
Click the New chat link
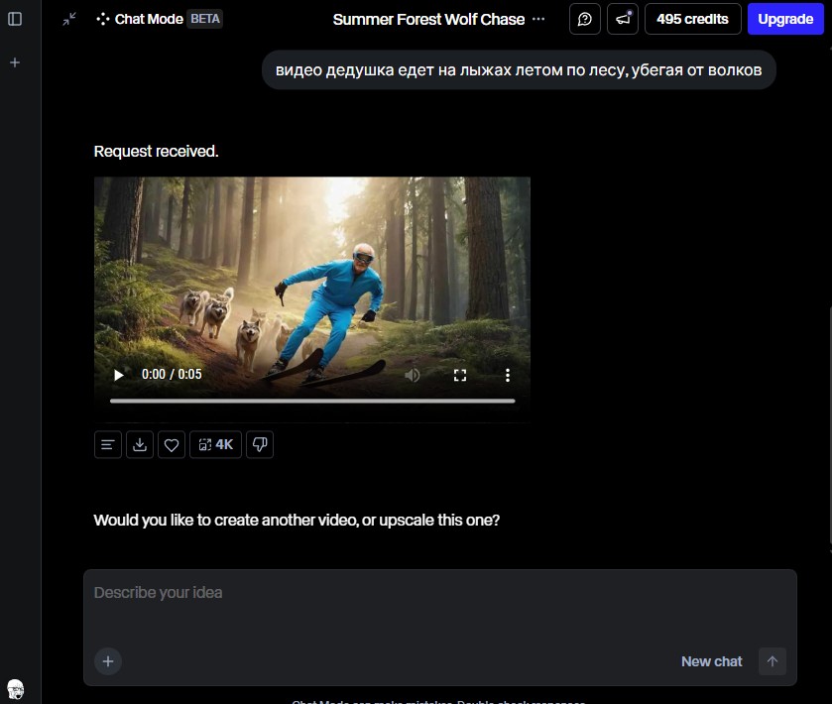(x=712, y=661)
